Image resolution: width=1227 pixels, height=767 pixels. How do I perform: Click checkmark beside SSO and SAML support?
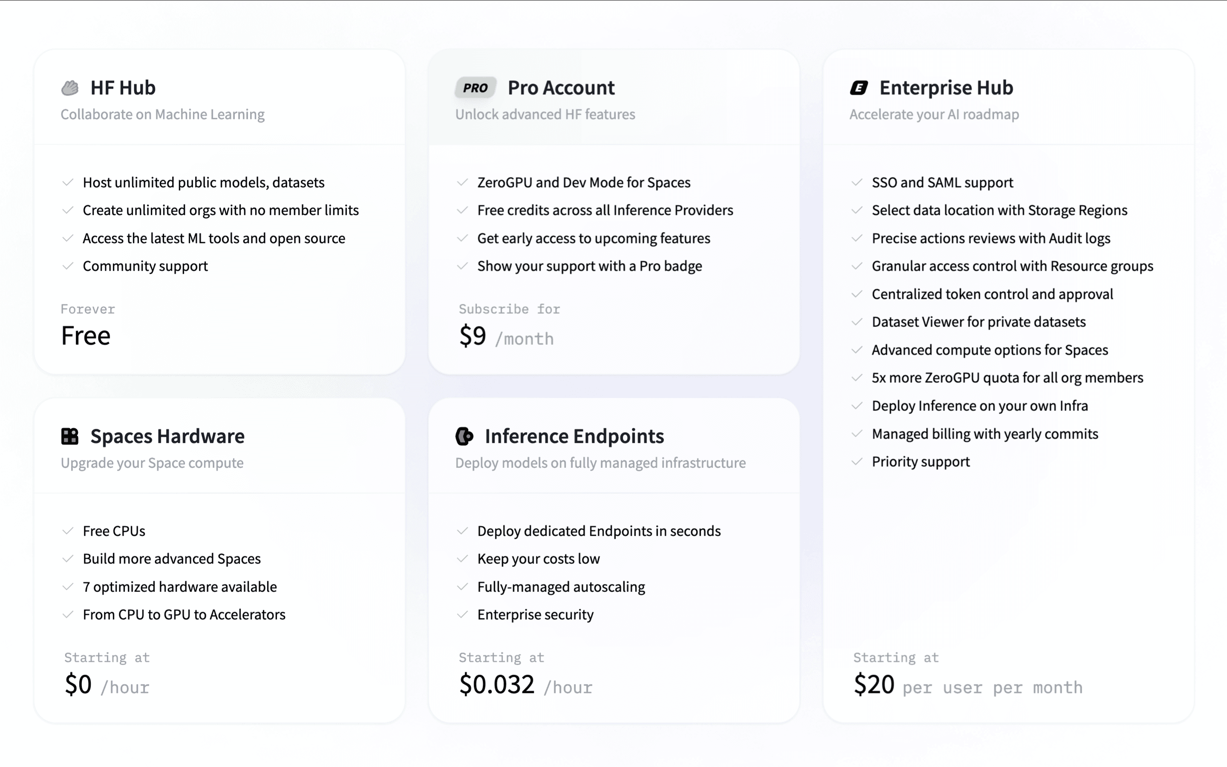pos(857,182)
